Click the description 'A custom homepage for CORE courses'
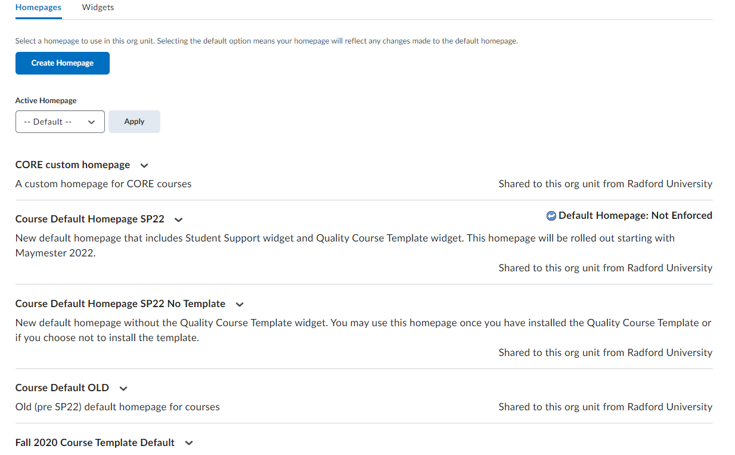This screenshot has height=455, width=735. (103, 184)
